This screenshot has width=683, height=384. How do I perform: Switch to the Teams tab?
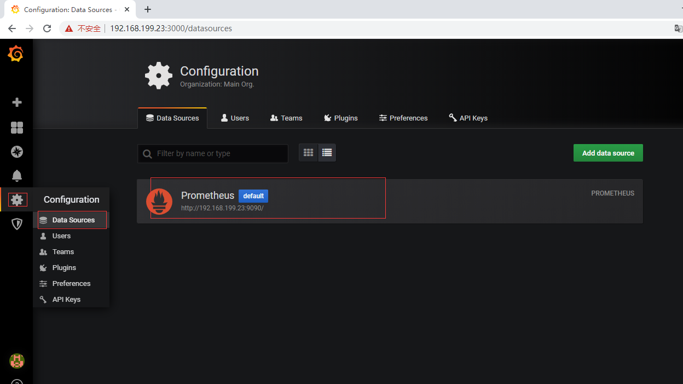(286, 118)
